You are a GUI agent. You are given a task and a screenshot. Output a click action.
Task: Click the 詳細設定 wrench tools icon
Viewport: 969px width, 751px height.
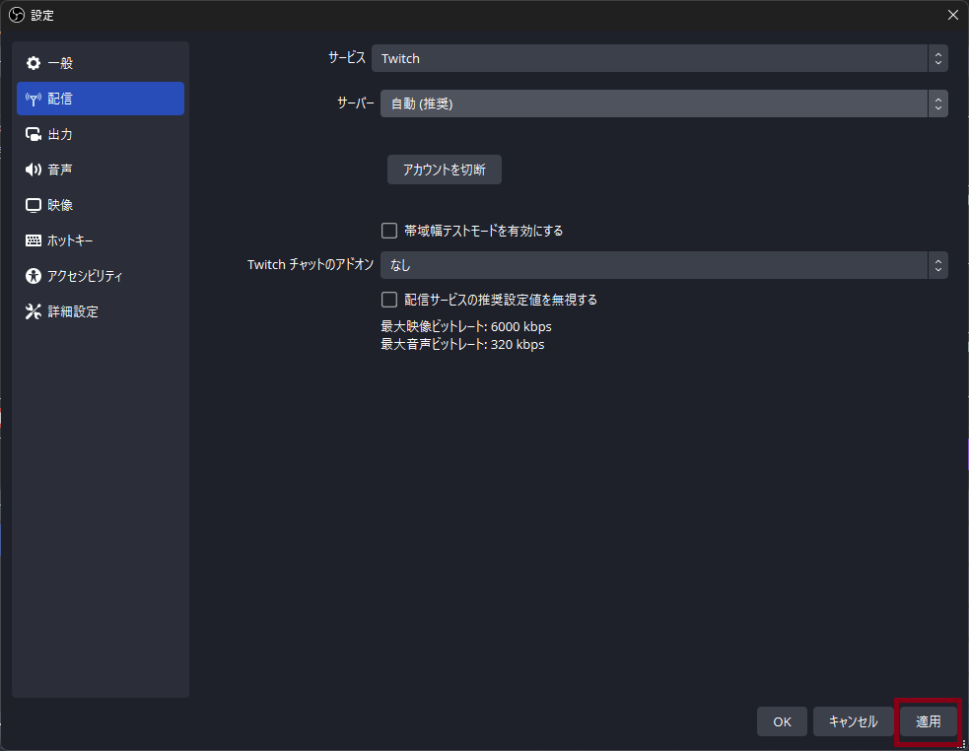pos(34,311)
